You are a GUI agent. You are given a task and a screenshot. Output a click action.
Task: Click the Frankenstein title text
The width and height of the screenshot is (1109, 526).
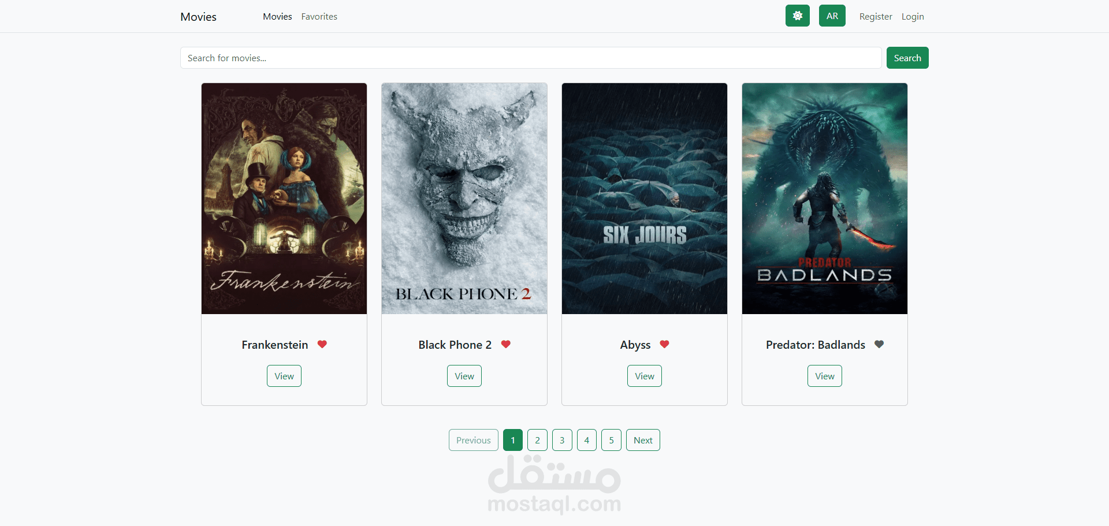pyautogui.click(x=275, y=345)
